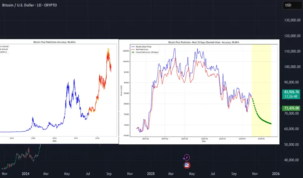This screenshot has width=303, height=178.
Task: Click the 2025-02 date label in zoomed chart
Action: coord(204,139)
